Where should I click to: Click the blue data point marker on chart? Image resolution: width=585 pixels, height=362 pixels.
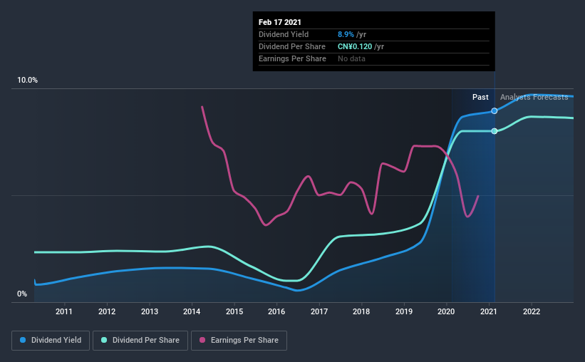tap(495, 111)
